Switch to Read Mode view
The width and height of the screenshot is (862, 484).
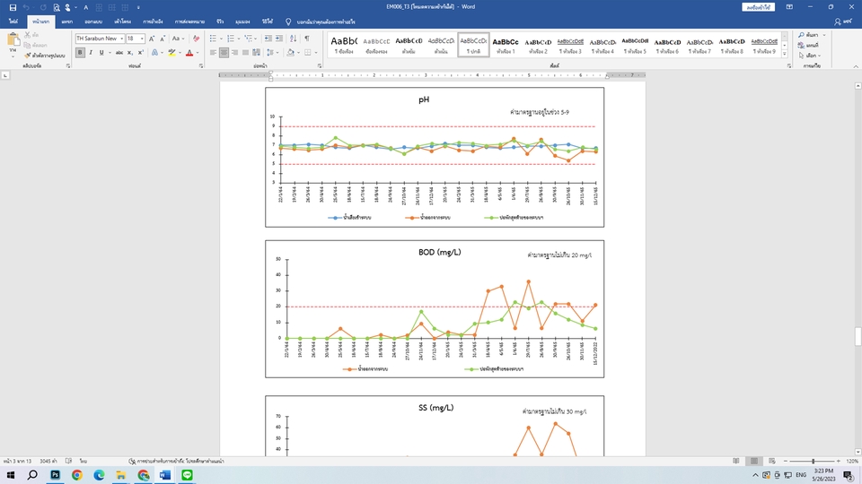tap(736, 461)
